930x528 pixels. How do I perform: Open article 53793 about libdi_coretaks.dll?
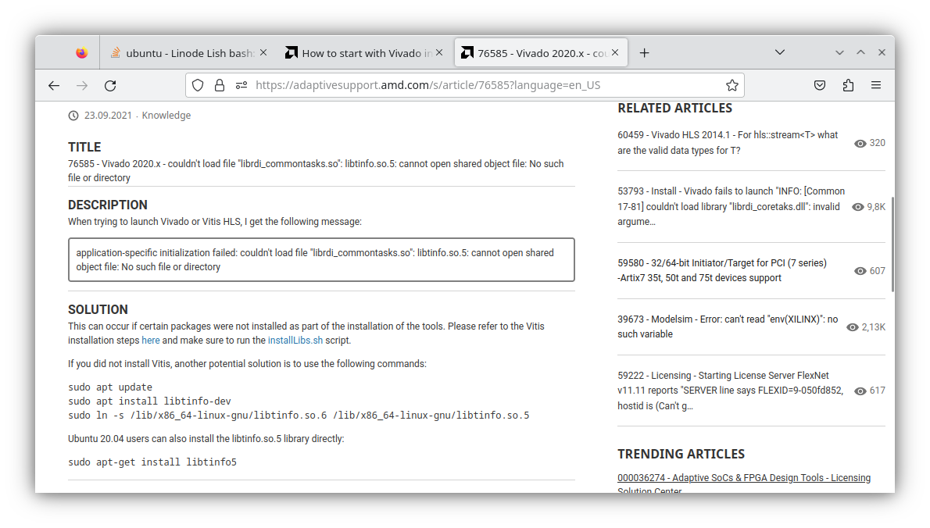[x=727, y=205]
